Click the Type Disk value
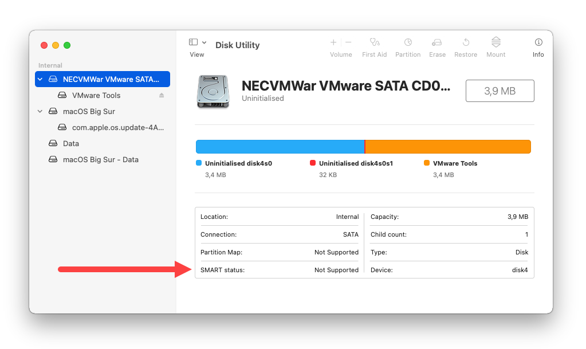 [522, 252]
